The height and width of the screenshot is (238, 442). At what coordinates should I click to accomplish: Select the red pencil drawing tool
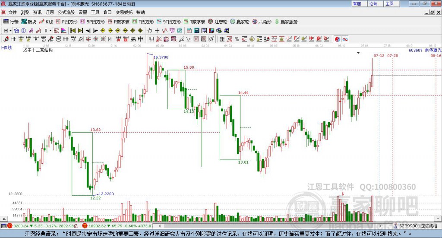pyautogui.click(x=6, y=39)
